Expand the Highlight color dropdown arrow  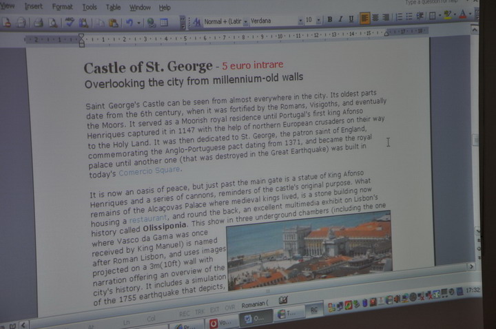click(x=455, y=14)
